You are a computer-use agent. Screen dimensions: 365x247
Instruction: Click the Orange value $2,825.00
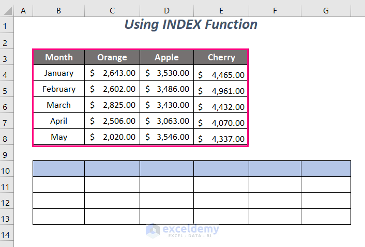coord(112,105)
